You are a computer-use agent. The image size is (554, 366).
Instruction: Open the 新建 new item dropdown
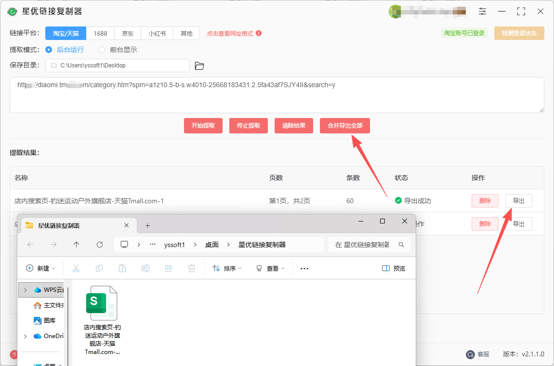coord(40,269)
